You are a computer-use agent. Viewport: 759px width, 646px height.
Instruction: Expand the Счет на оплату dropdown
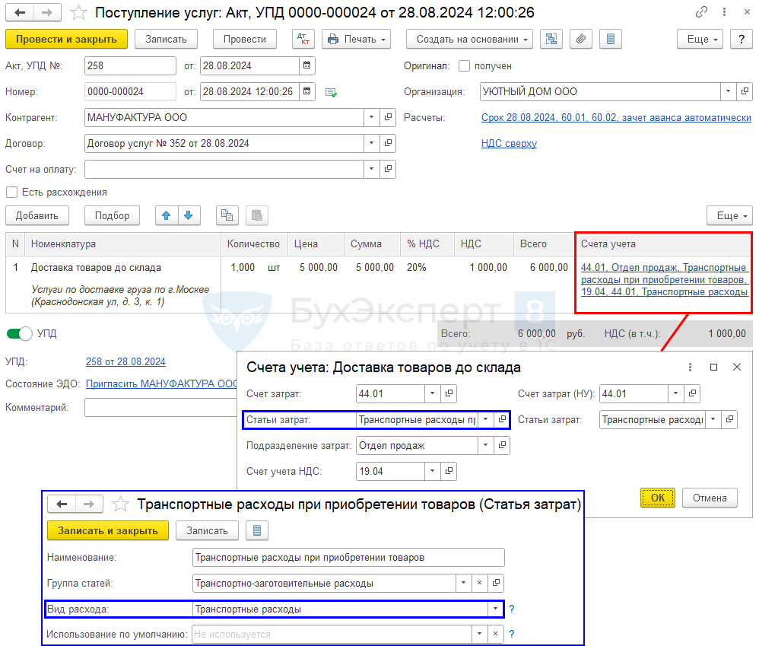coord(371,169)
